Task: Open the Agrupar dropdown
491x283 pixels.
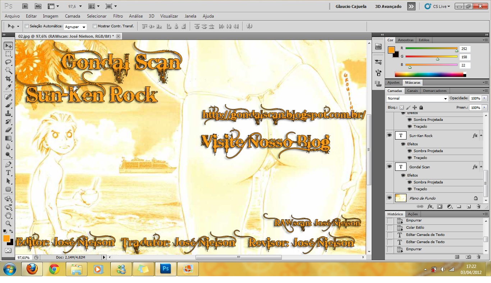Action: (x=75, y=27)
